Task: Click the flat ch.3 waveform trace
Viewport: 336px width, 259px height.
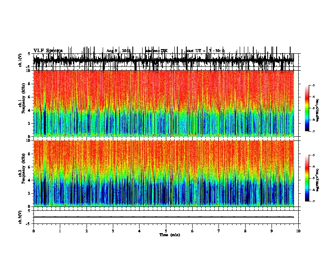Action: pyautogui.click(x=164, y=217)
